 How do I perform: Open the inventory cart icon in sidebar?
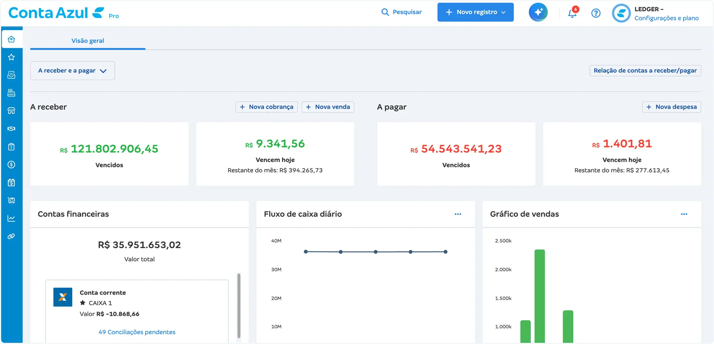pos(11,200)
